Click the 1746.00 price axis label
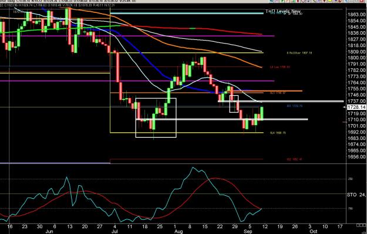367x234 pixels. [x=357, y=95]
